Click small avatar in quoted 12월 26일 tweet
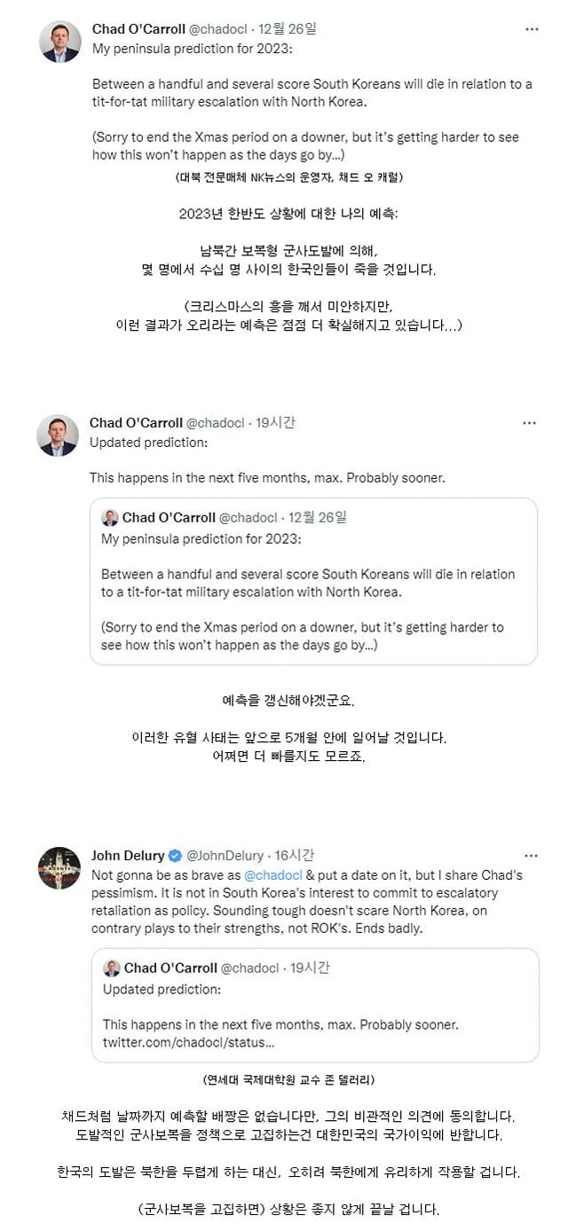Image resolution: width=568 pixels, height=1231 pixels. pyautogui.click(x=110, y=518)
